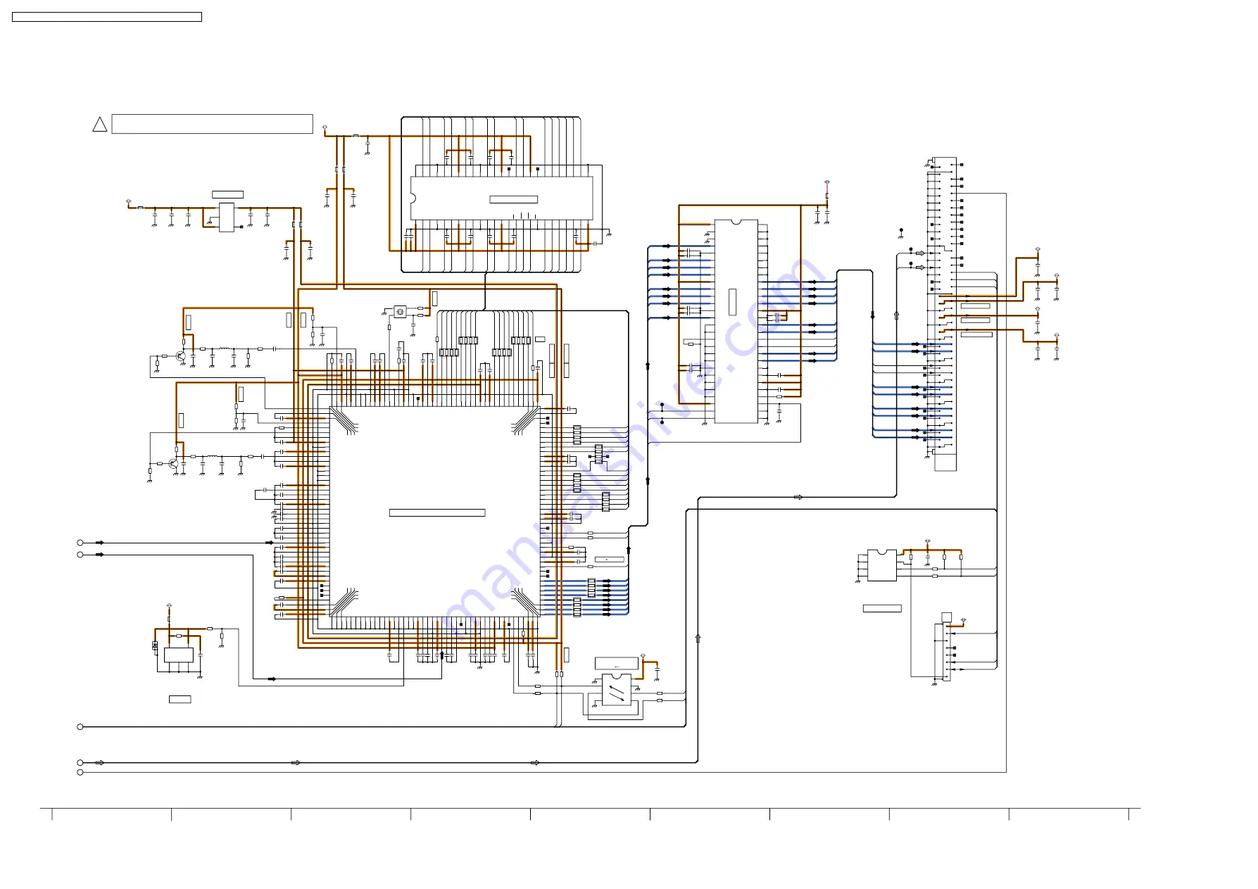Click the label box above the diagonal-arrow switch block

pyautogui.click(x=617, y=663)
